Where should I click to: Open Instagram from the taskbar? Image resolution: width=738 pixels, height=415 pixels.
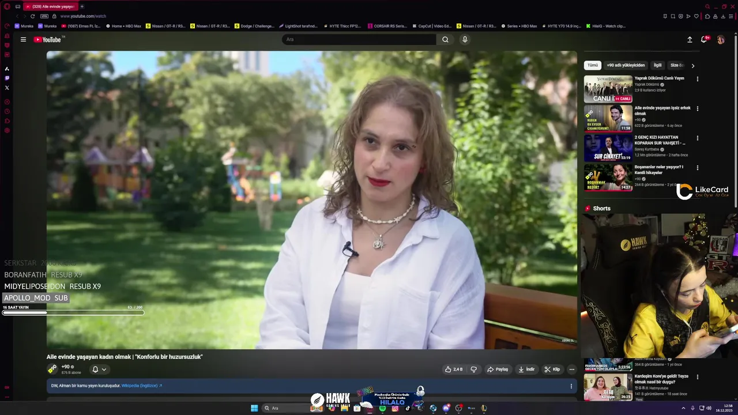(395, 408)
